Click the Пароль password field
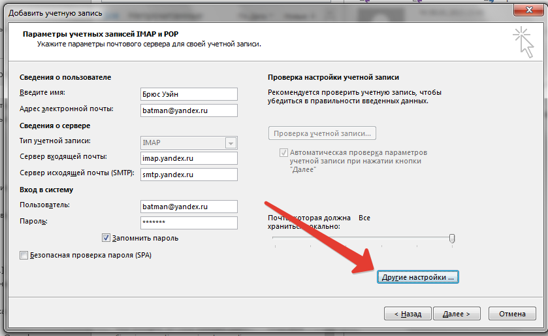Viewport: 548px width, 336px height. (x=188, y=223)
